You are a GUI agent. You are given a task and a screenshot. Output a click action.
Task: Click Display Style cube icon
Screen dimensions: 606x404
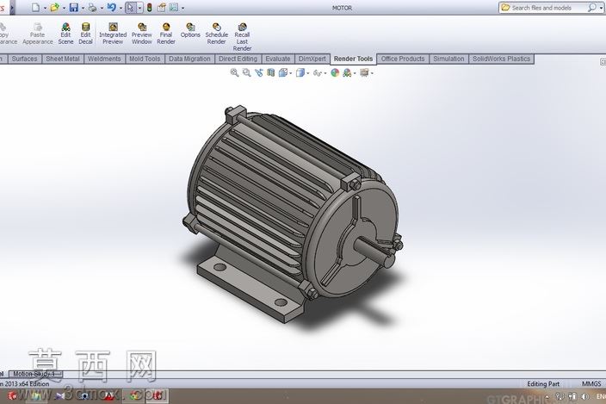click(x=300, y=72)
